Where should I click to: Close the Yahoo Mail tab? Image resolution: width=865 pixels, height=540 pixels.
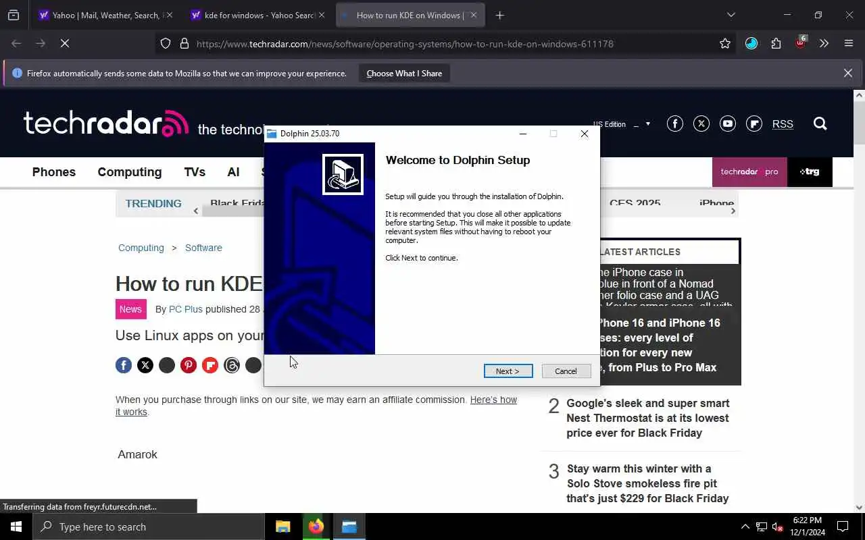click(x=169, y=15)
